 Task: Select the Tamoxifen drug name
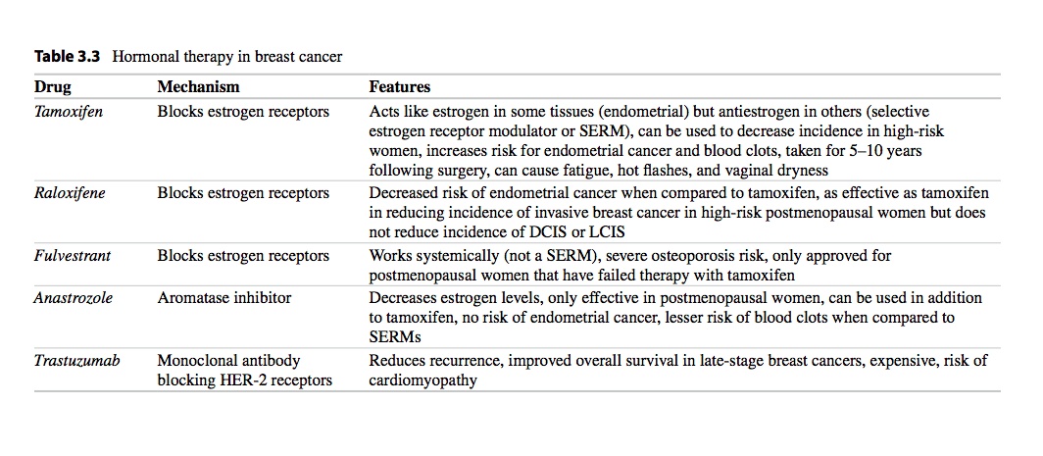pos(69,112)
